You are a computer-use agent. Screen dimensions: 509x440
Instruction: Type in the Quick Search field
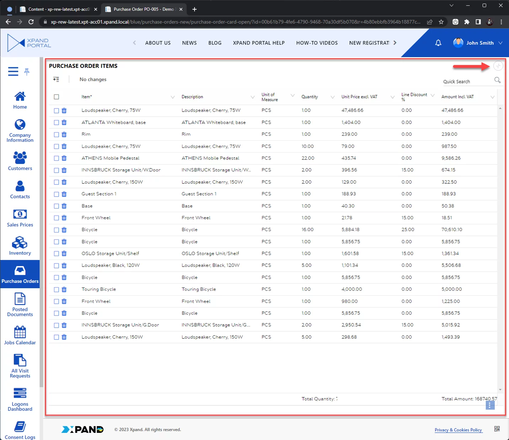click(466, 82)
